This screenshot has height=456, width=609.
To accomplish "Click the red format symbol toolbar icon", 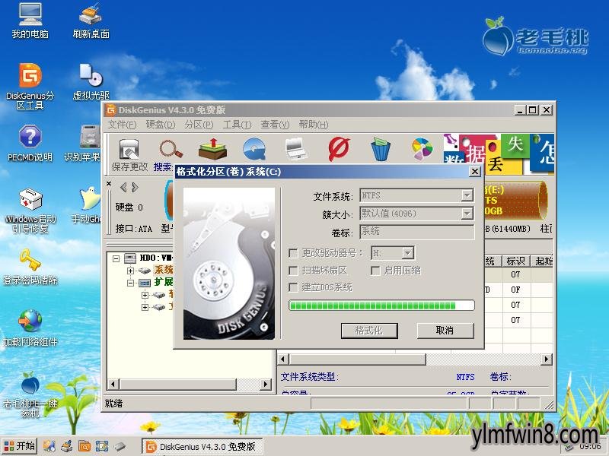I will (339, 149).
